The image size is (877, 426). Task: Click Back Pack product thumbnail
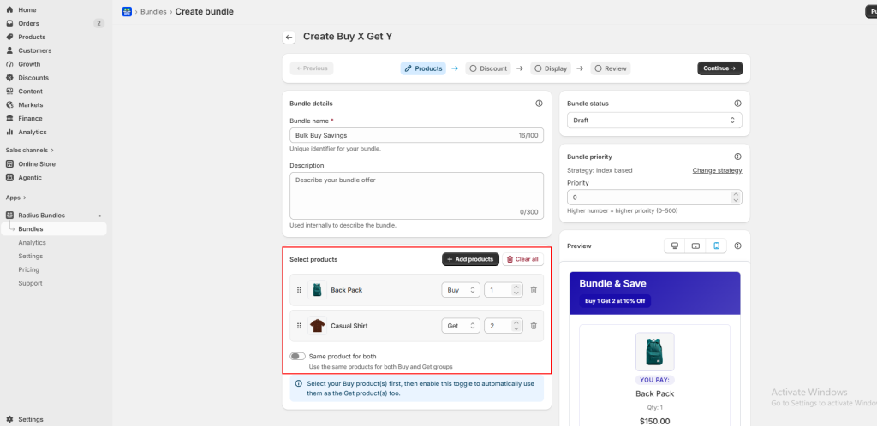tap(317, 290)
